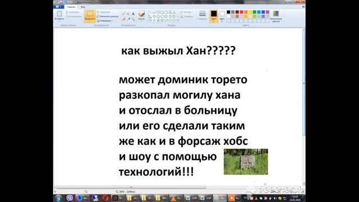Click the Copy (Копировать) button

click(73, 16)
